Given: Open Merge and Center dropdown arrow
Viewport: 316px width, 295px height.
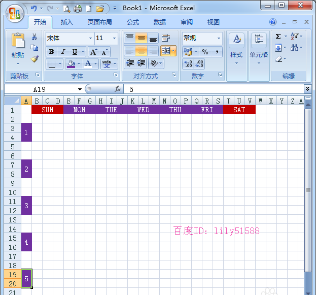Looking at the screenshot, I should (173, 51).
